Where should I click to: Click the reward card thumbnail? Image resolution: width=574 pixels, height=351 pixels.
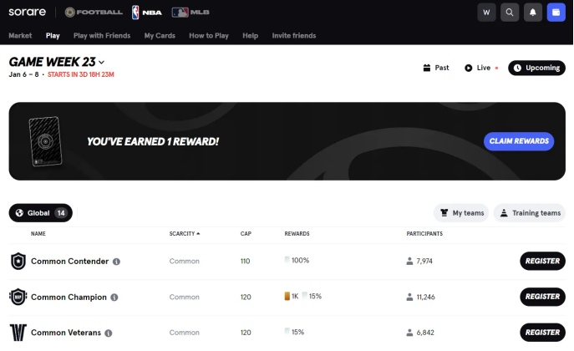tap(43, 141)
